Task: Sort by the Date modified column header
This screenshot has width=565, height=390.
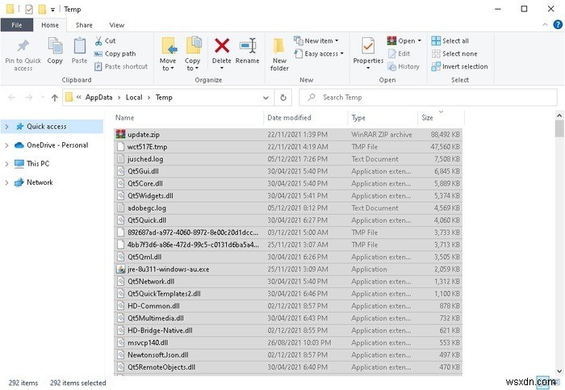Action: click(305, 118)
